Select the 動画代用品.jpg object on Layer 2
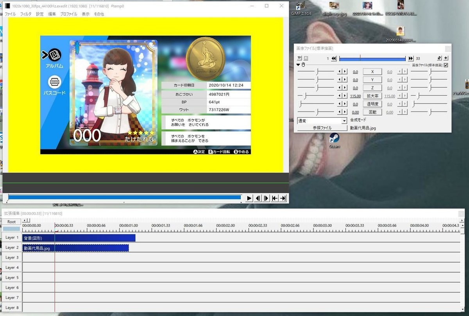The image size is (469, 316). (75, 248)
